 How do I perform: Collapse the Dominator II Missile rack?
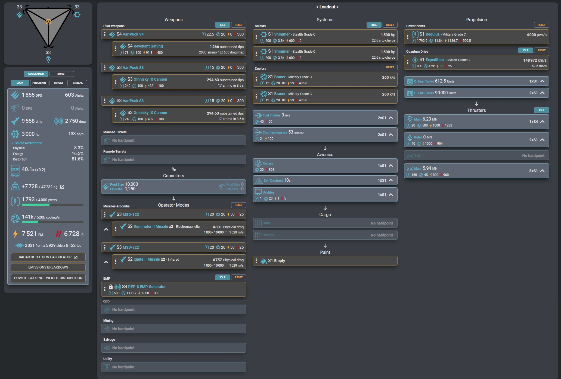[x=106, y=229]
